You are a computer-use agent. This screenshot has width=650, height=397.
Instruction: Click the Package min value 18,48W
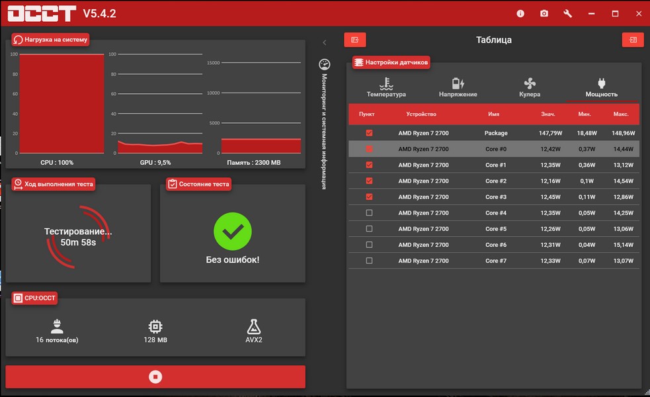point(587,133)
